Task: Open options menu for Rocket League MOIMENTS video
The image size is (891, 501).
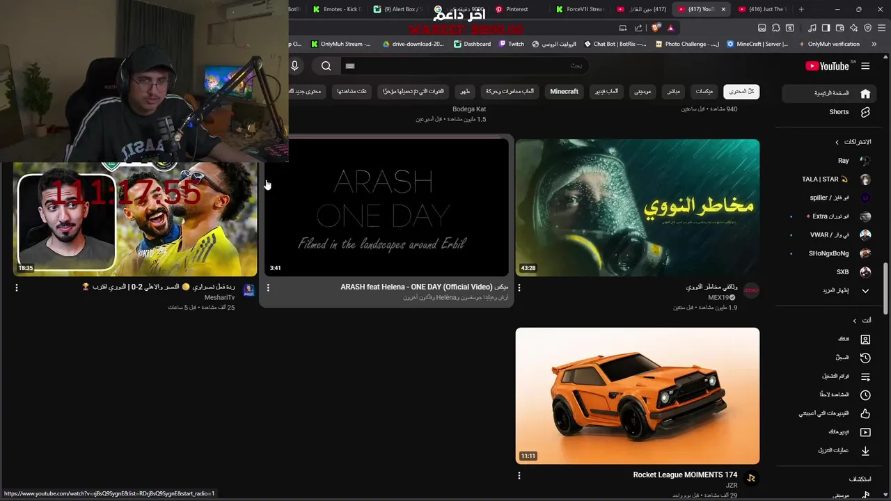Action: click(x=519, y=476)
